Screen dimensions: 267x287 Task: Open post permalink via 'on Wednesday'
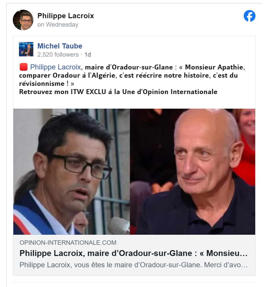coord(58,25)
